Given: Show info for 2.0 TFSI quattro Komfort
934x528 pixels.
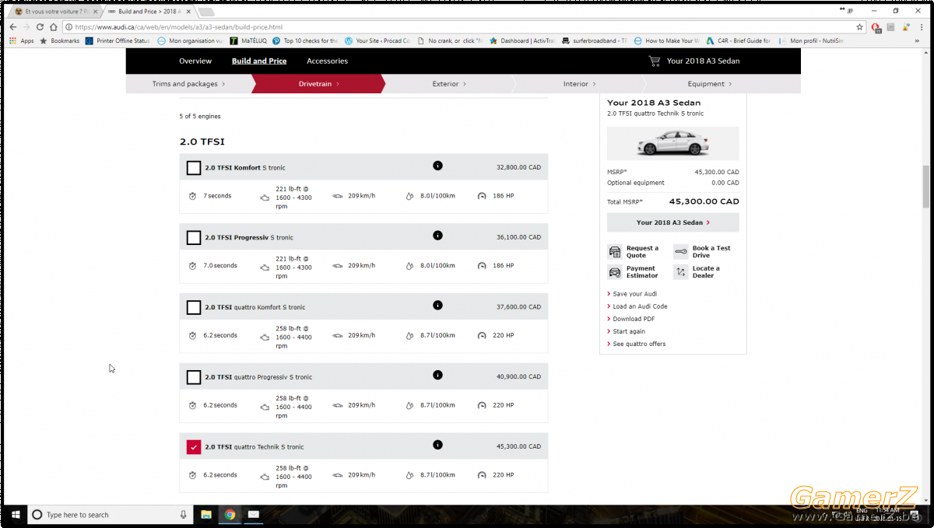Looking at the screenshot, I should (437, 306).
